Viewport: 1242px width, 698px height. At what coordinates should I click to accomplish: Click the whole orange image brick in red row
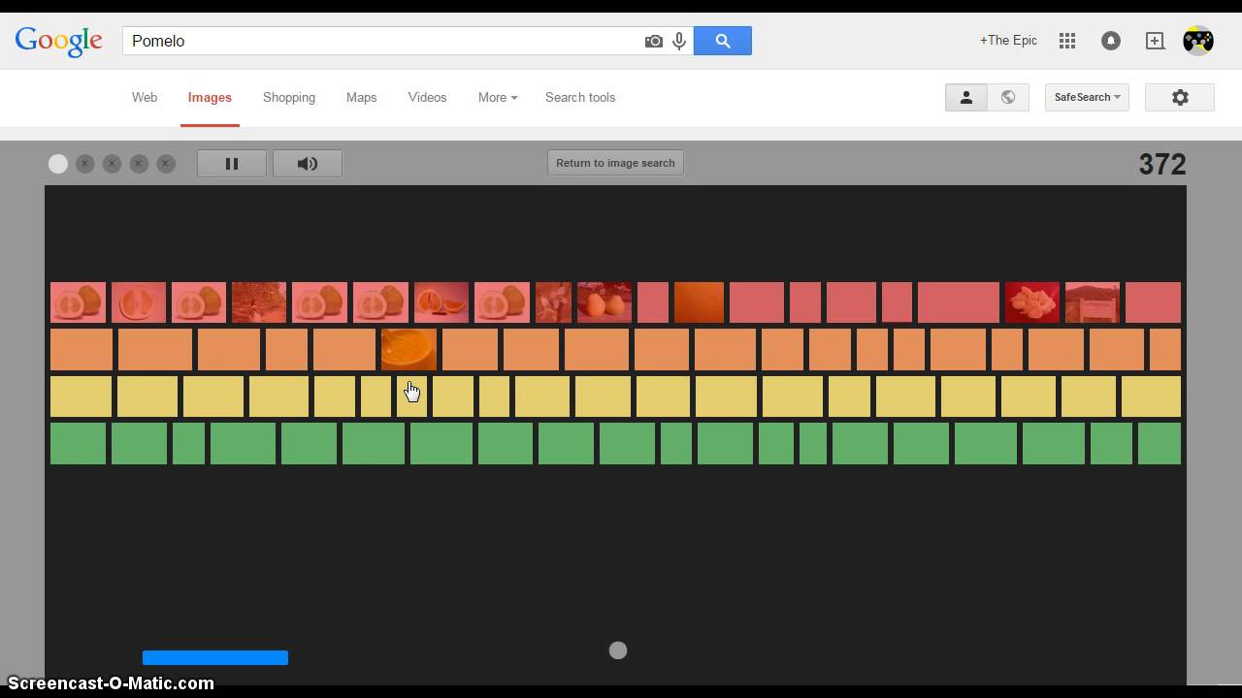[699, 302]
